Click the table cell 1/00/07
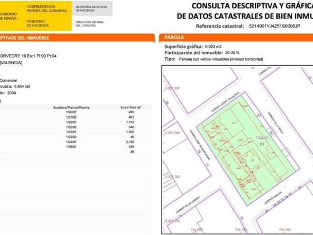The height and width of the screenshot is (235, 313). pyautogui.click(x=71, y=112)
